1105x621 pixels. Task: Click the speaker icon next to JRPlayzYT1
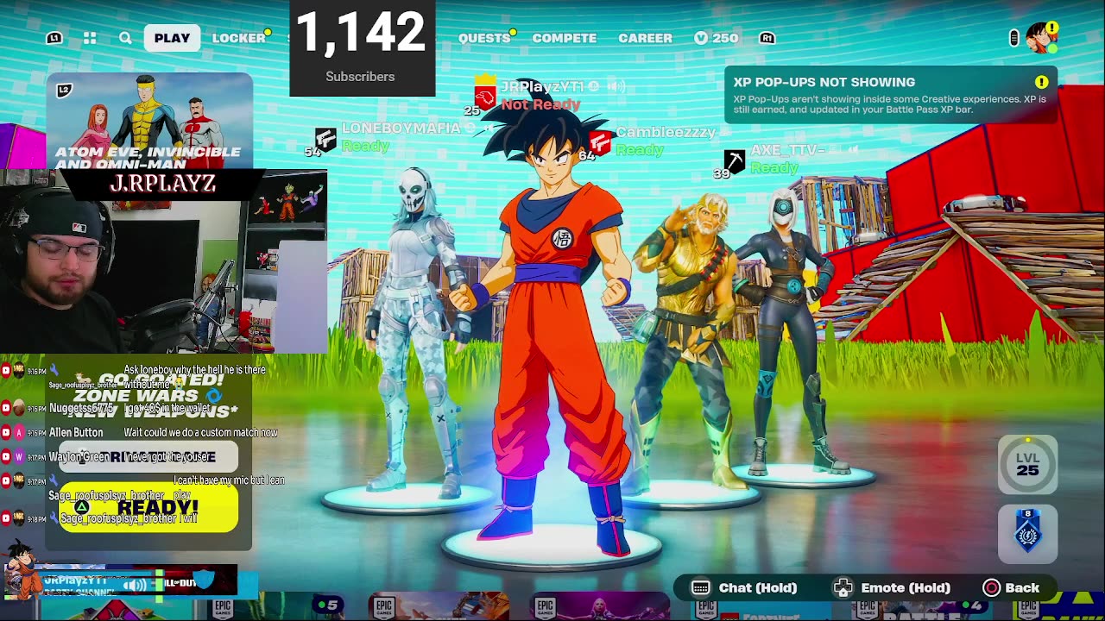[616, 86]
